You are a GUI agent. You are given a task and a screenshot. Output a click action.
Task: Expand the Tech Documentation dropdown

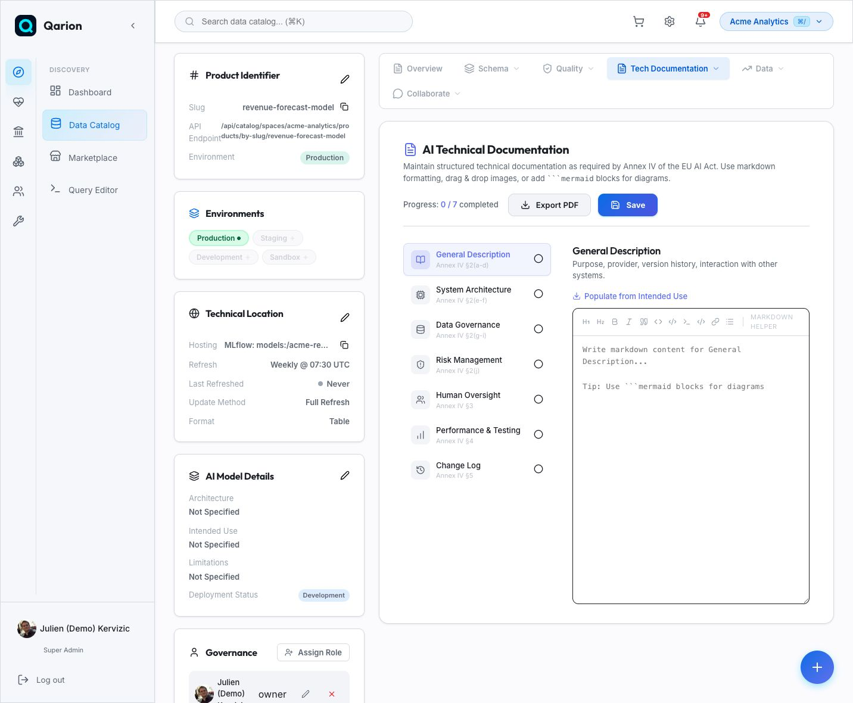tap(716, 69)
